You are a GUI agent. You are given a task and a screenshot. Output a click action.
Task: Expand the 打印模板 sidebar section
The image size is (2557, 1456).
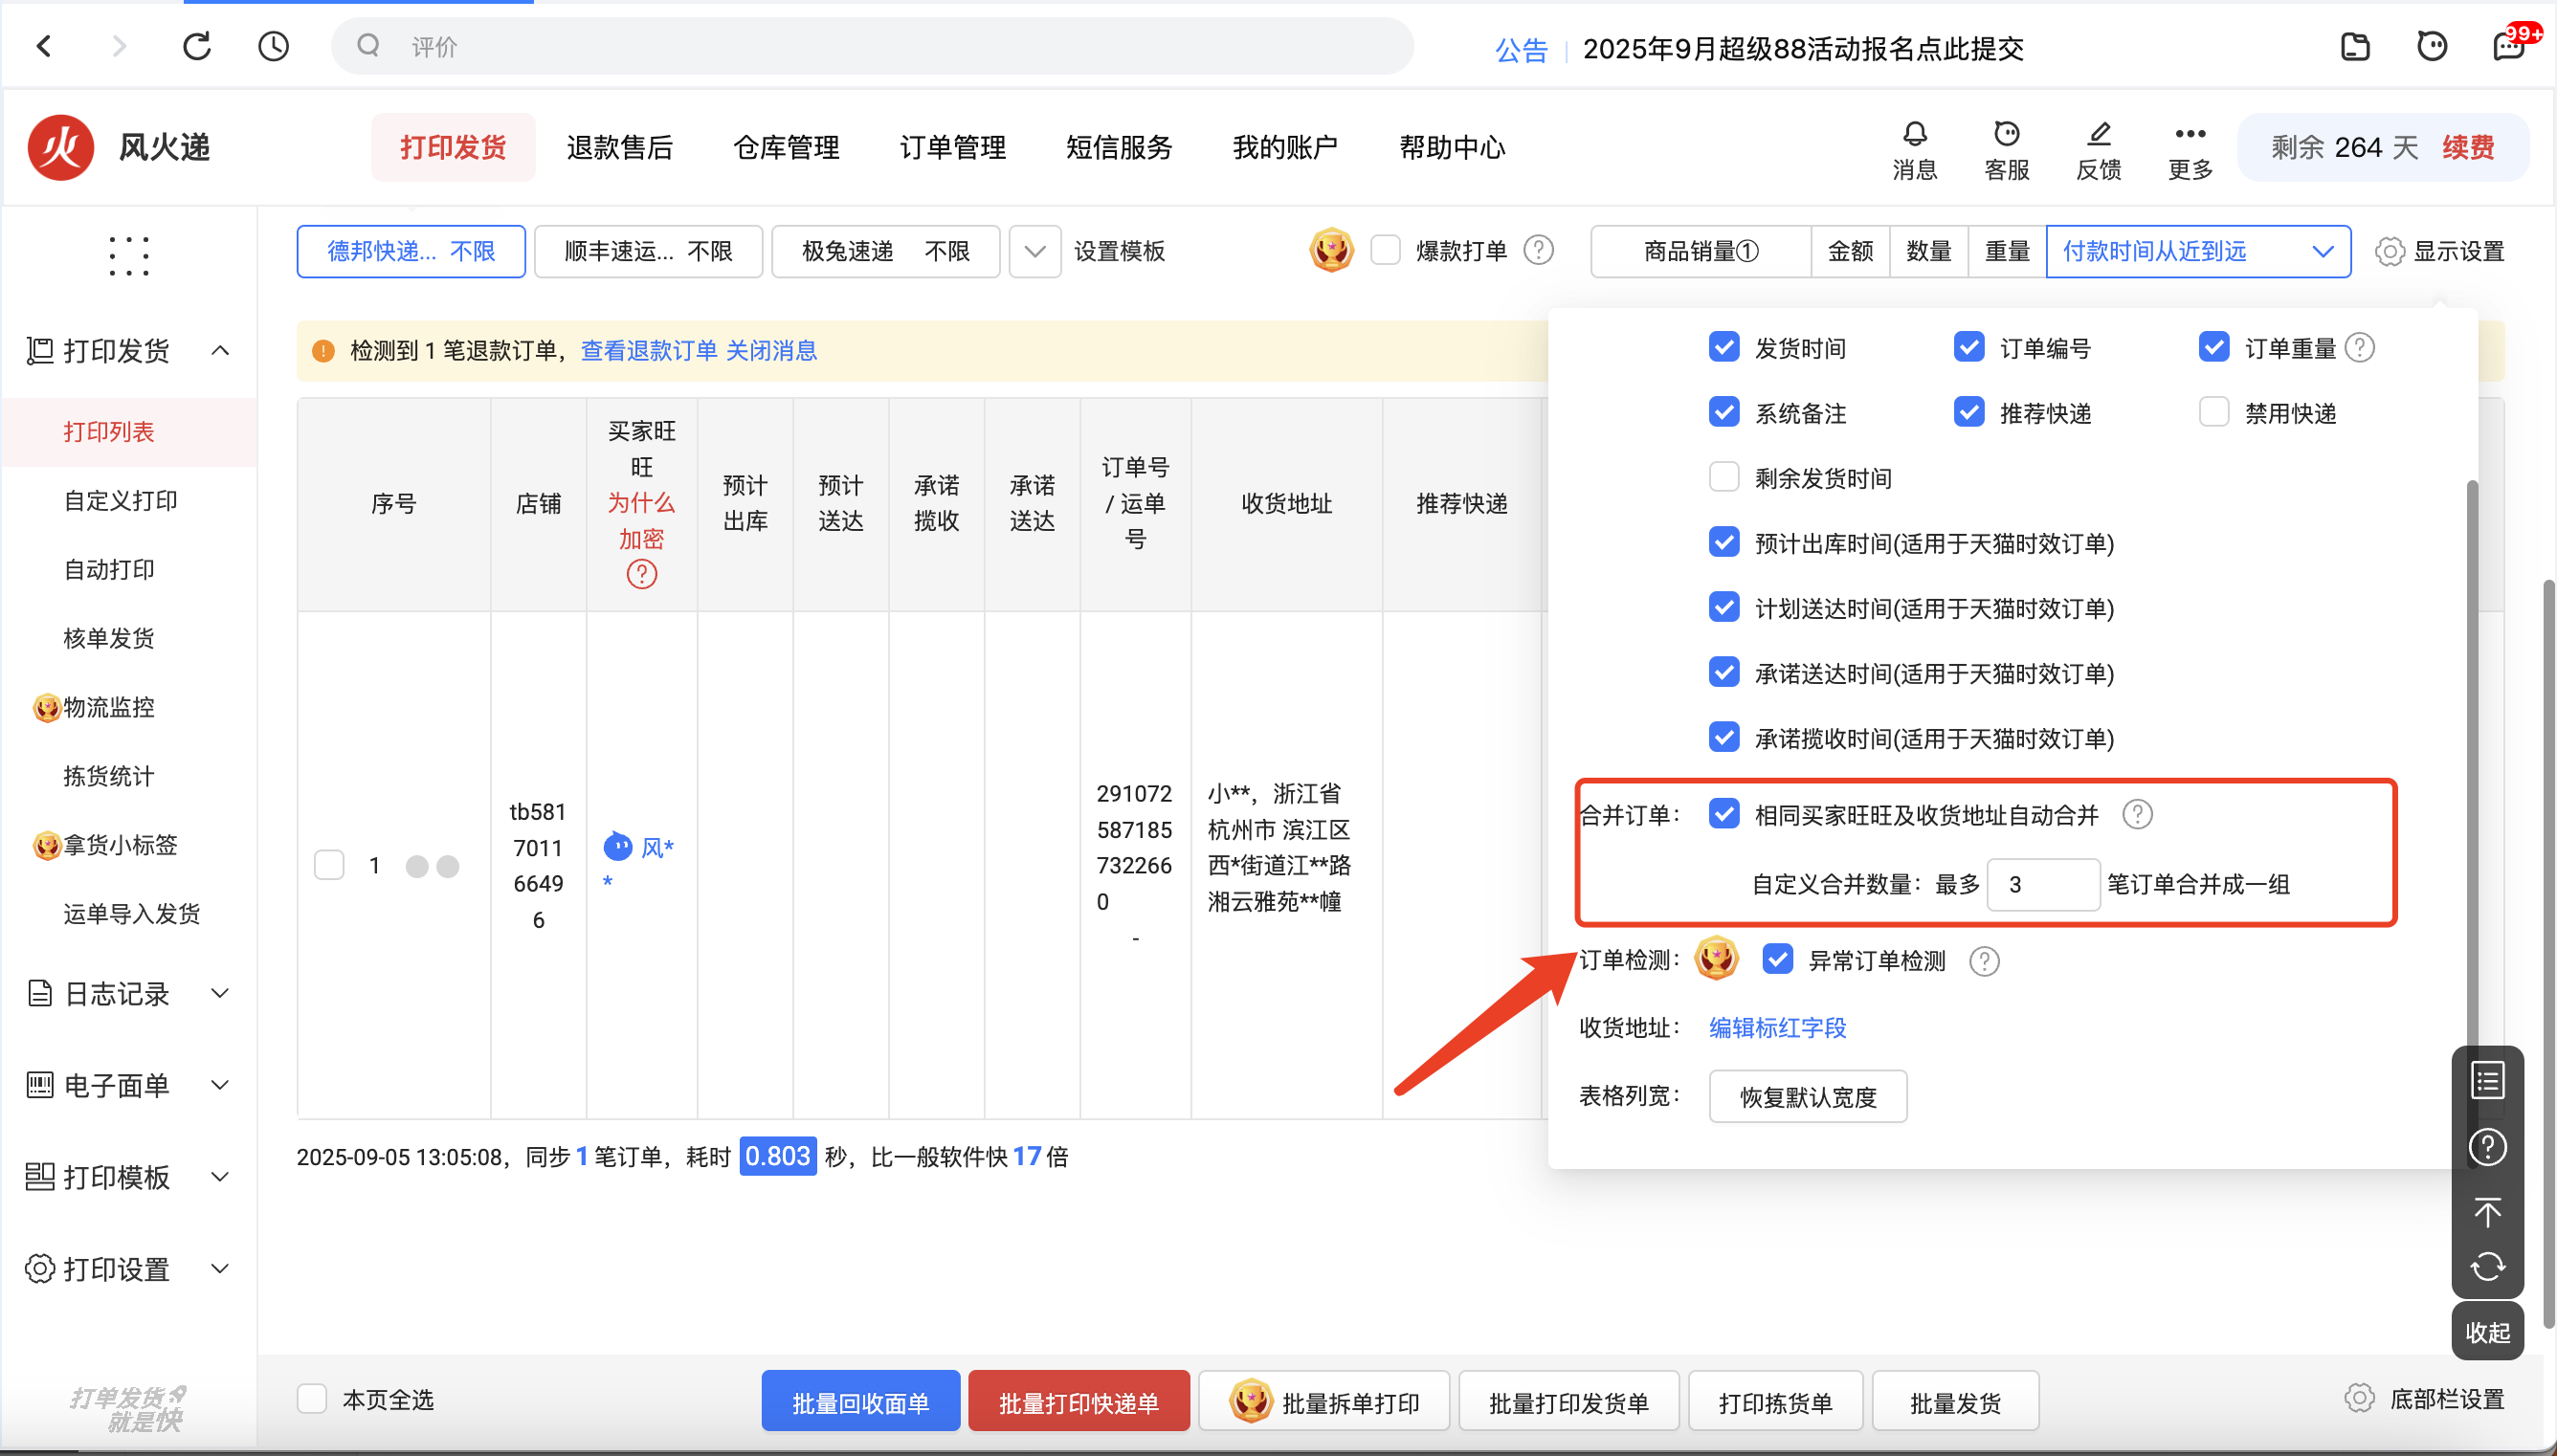pyautogui.click(x=221, y=1177)
